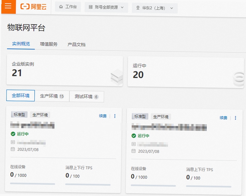The width and height of the screenshot is (246, 196).
Task: Select the 全部环境 filter
Action: pyautogui.click(x=21, y=96)
